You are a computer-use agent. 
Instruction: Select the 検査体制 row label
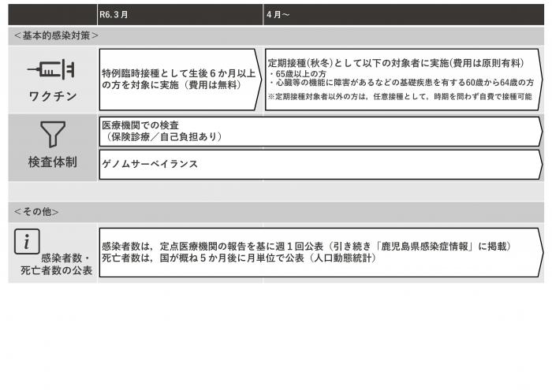(52, 162)
